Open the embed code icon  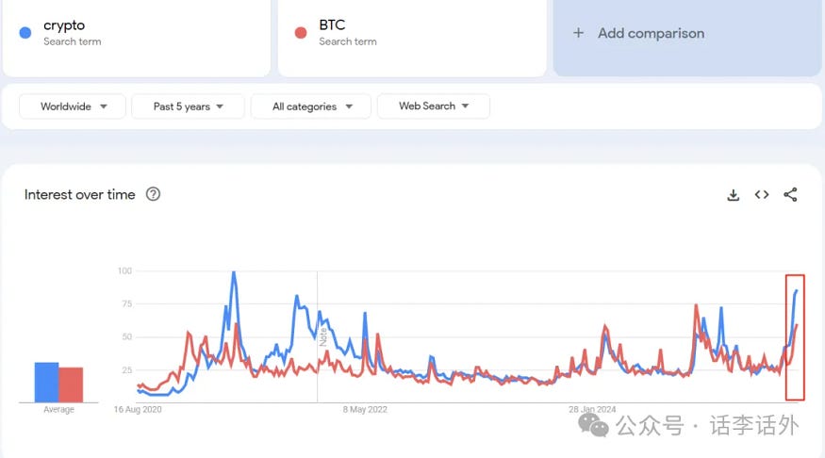click(x=761, y=194)
